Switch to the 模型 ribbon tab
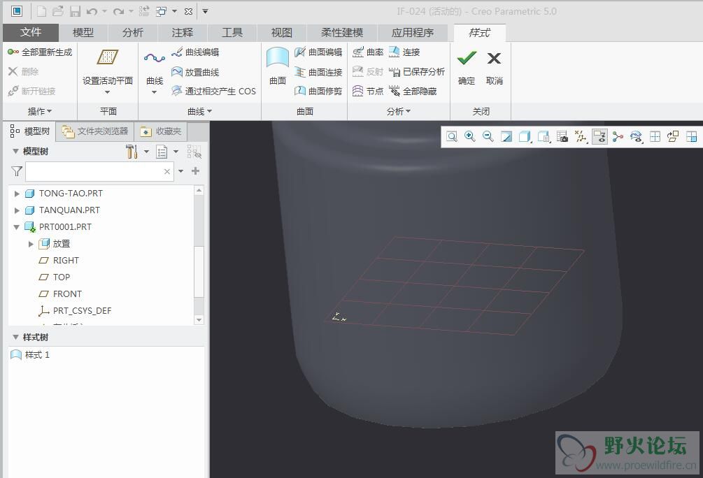This screenshot has width=703, height=478. 83,33
